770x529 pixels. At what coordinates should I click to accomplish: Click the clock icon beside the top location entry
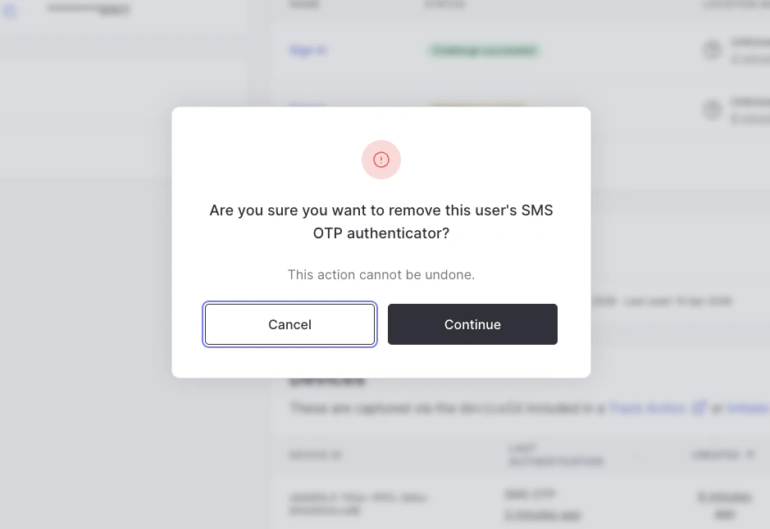(x=712, y=50)
